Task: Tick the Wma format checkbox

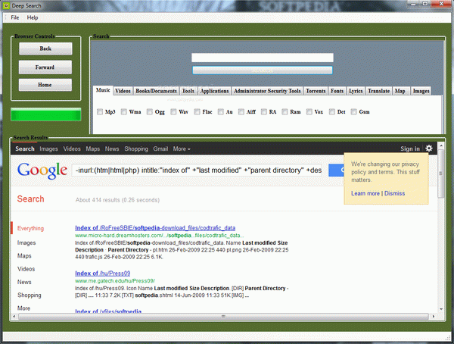Action: (x=123, y=111)
